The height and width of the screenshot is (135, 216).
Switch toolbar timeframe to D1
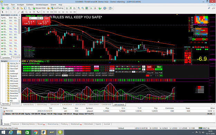[67, 12]
